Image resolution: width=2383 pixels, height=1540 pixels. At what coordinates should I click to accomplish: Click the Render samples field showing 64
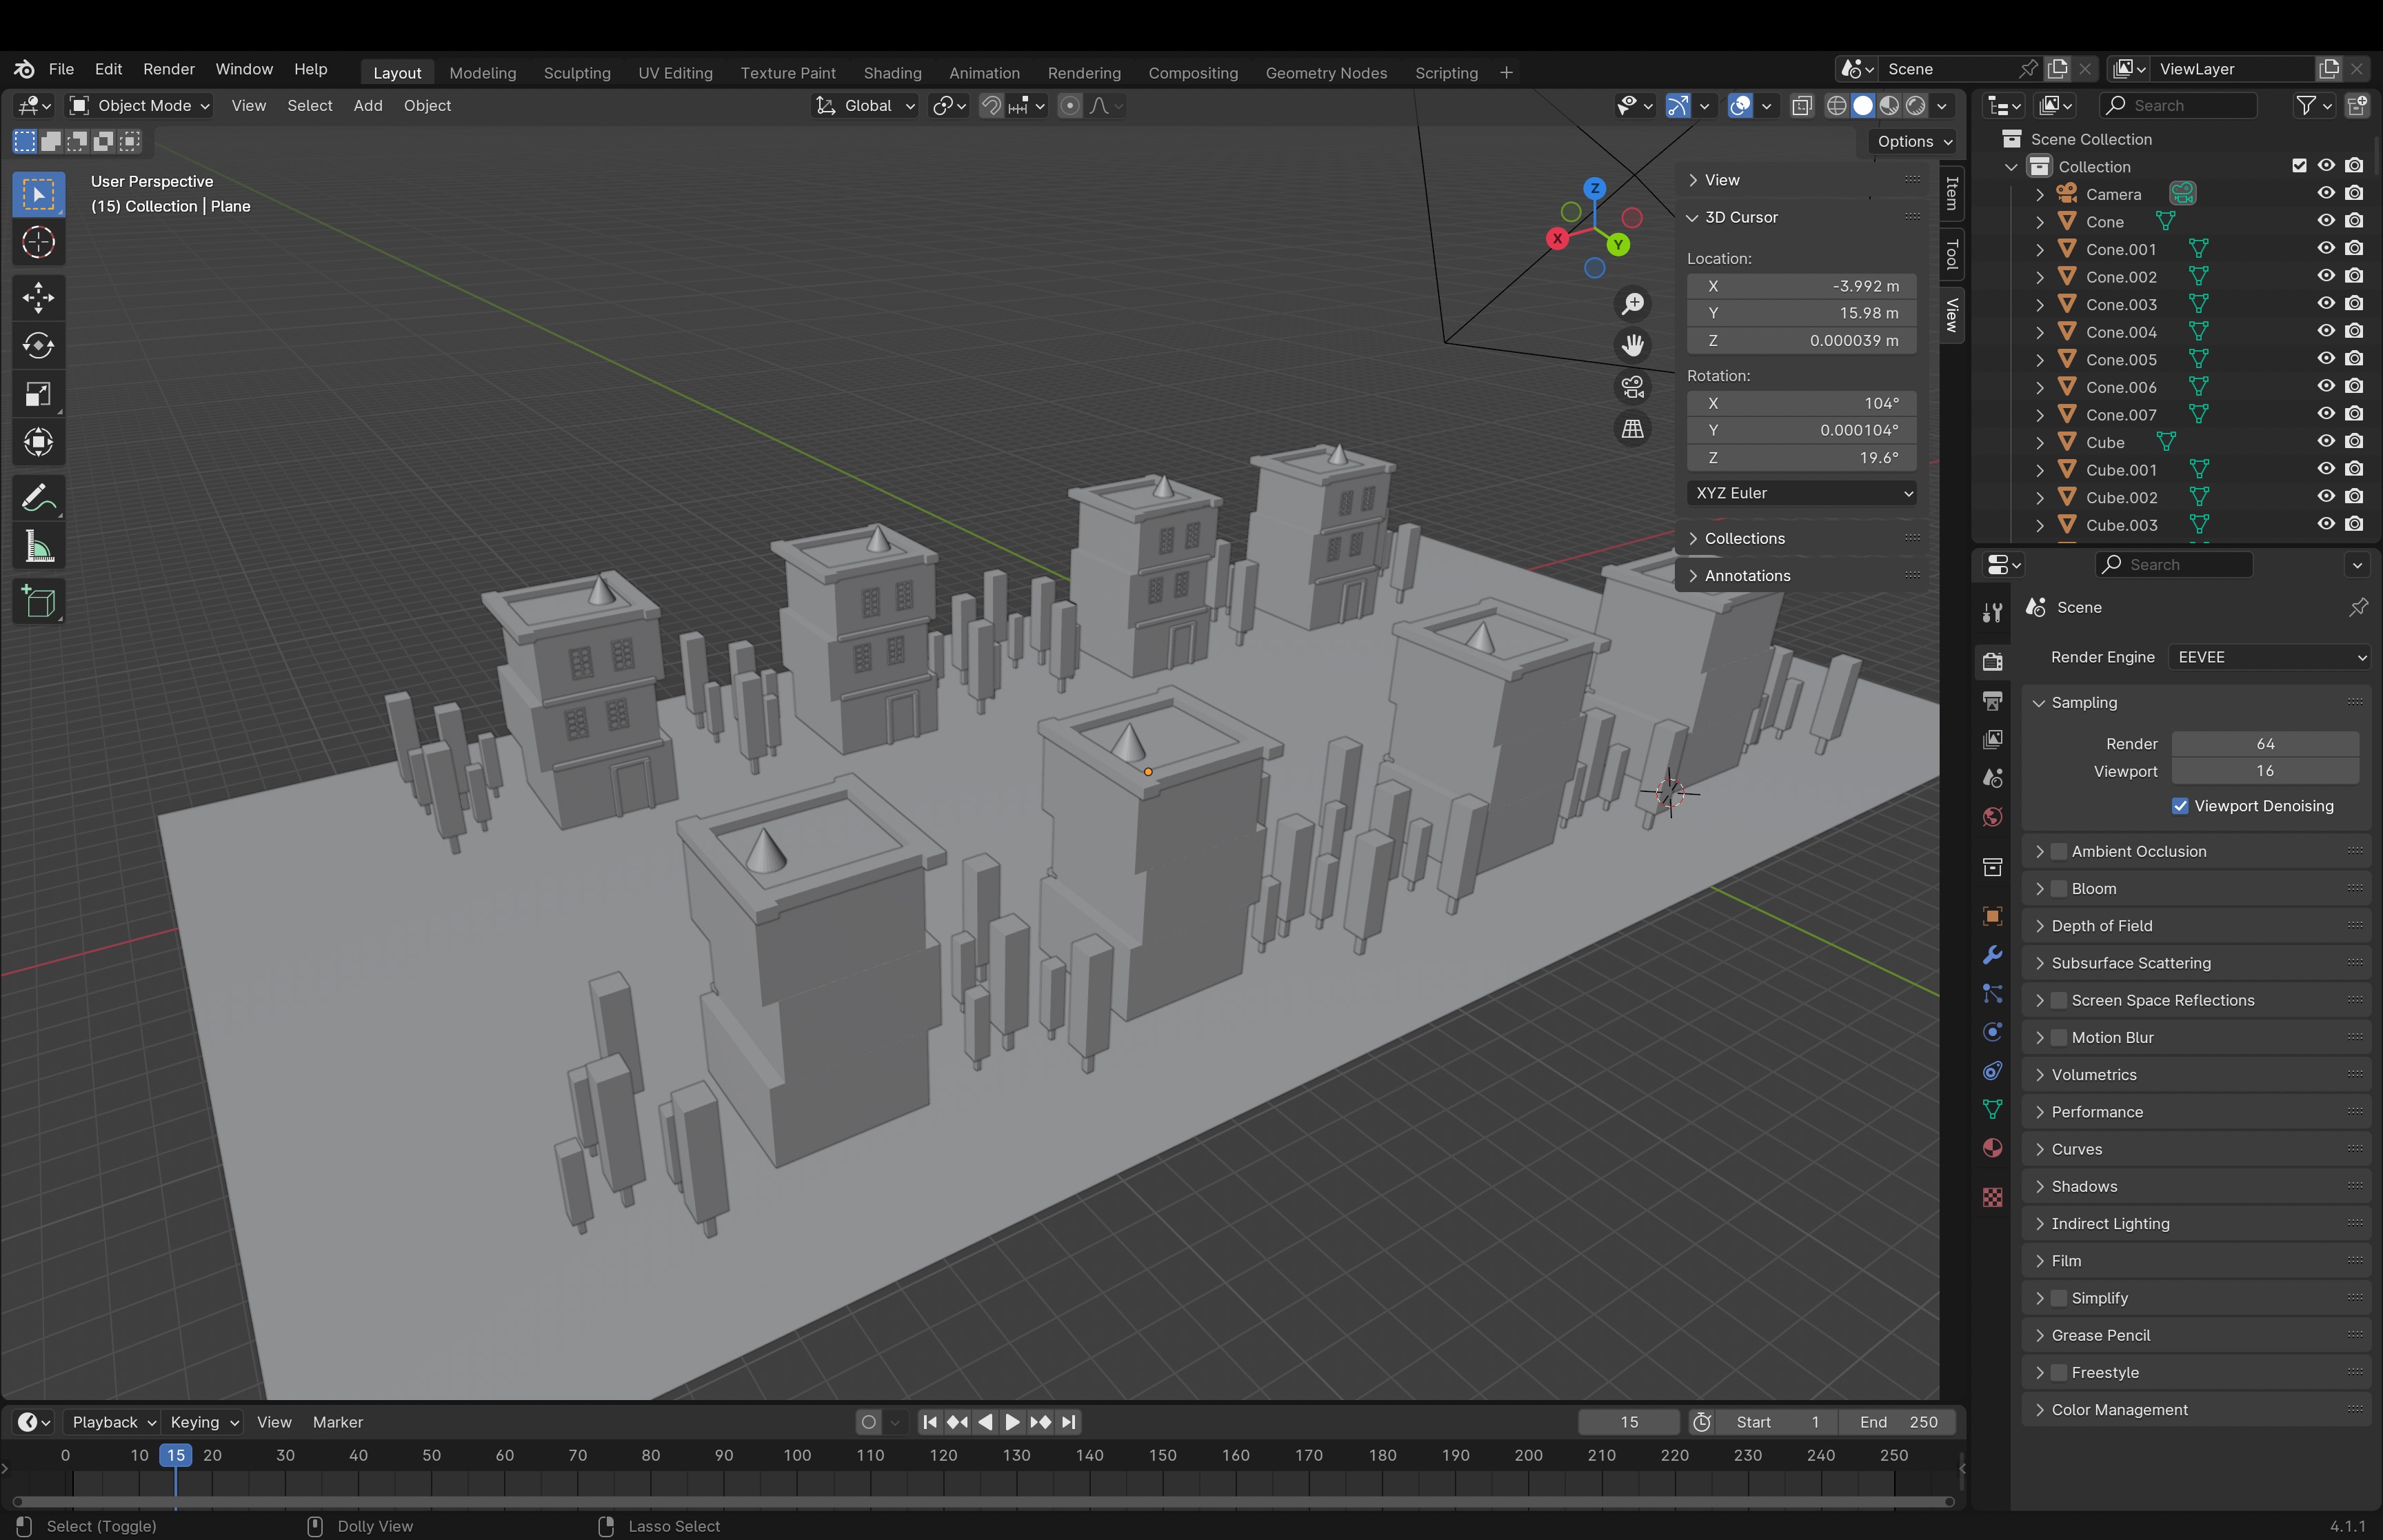(2265, 744)
